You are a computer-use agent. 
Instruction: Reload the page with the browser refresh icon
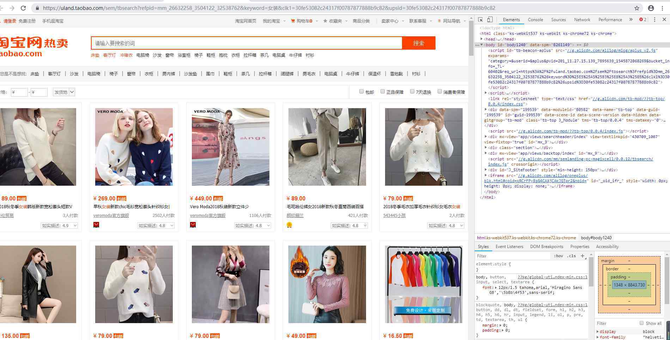[x=23, y=8]
